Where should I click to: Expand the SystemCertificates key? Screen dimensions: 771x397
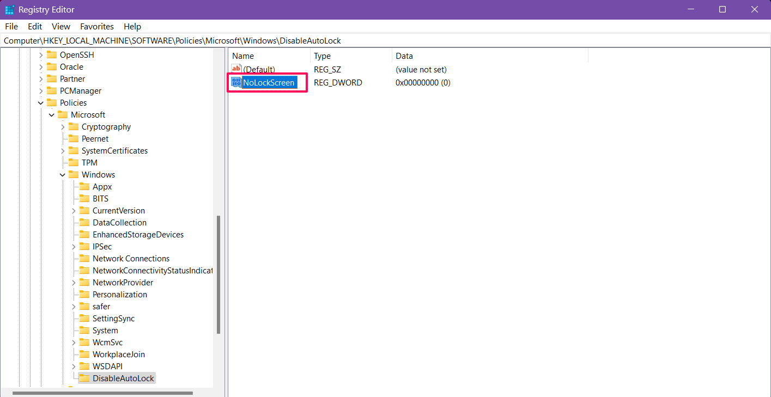[x=63, y=150]
